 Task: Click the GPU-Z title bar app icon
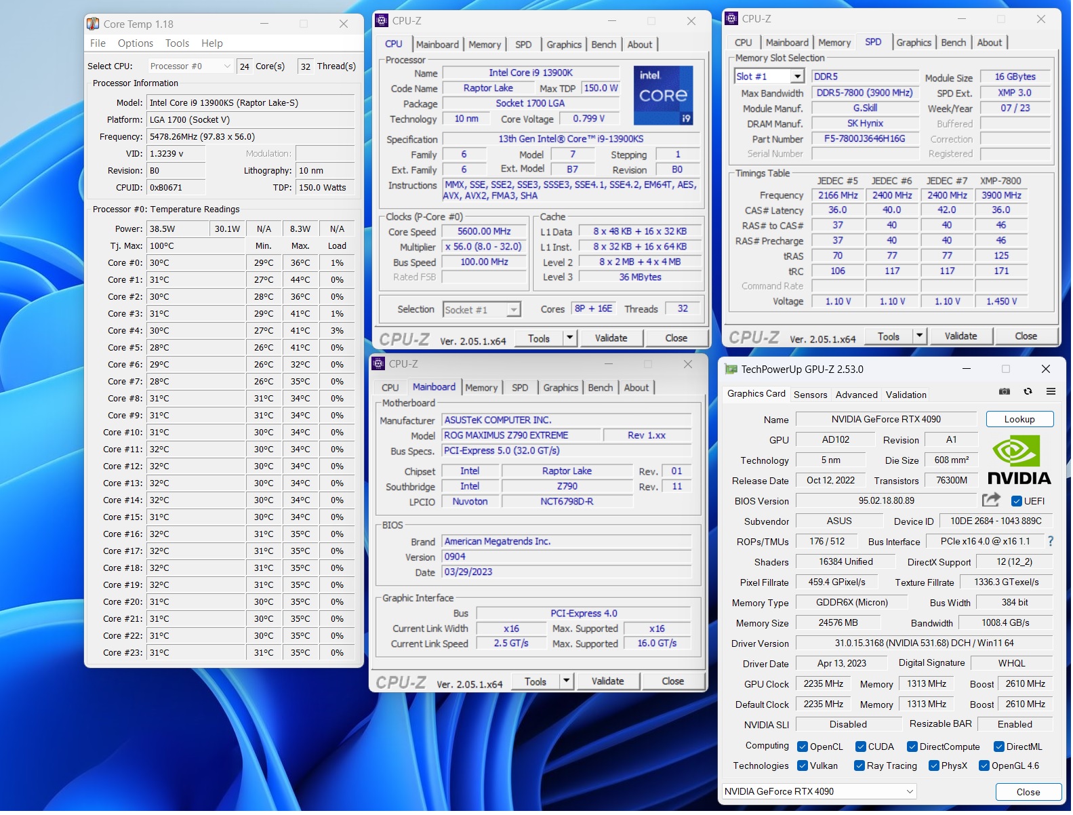point(731,370)
